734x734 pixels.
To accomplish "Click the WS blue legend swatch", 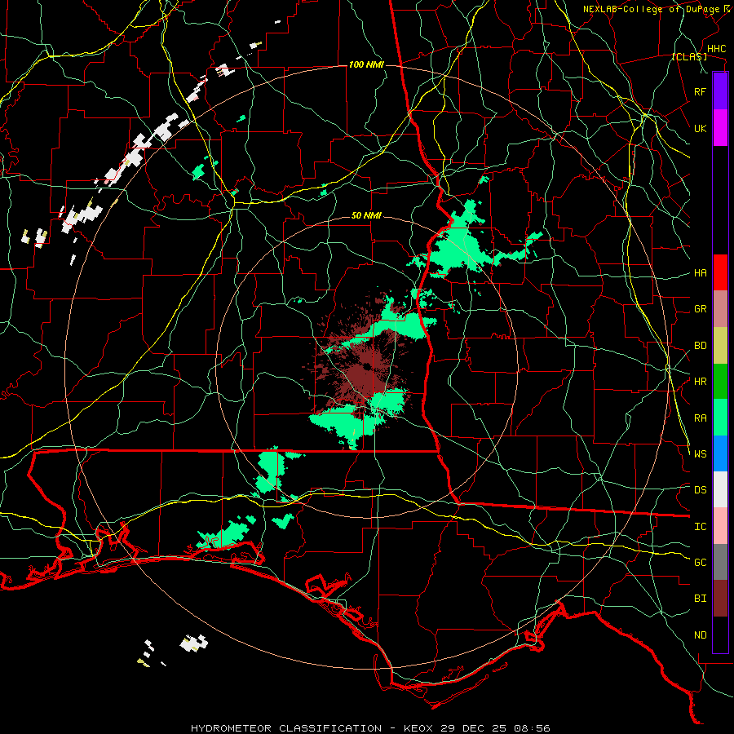I will 720,453.
